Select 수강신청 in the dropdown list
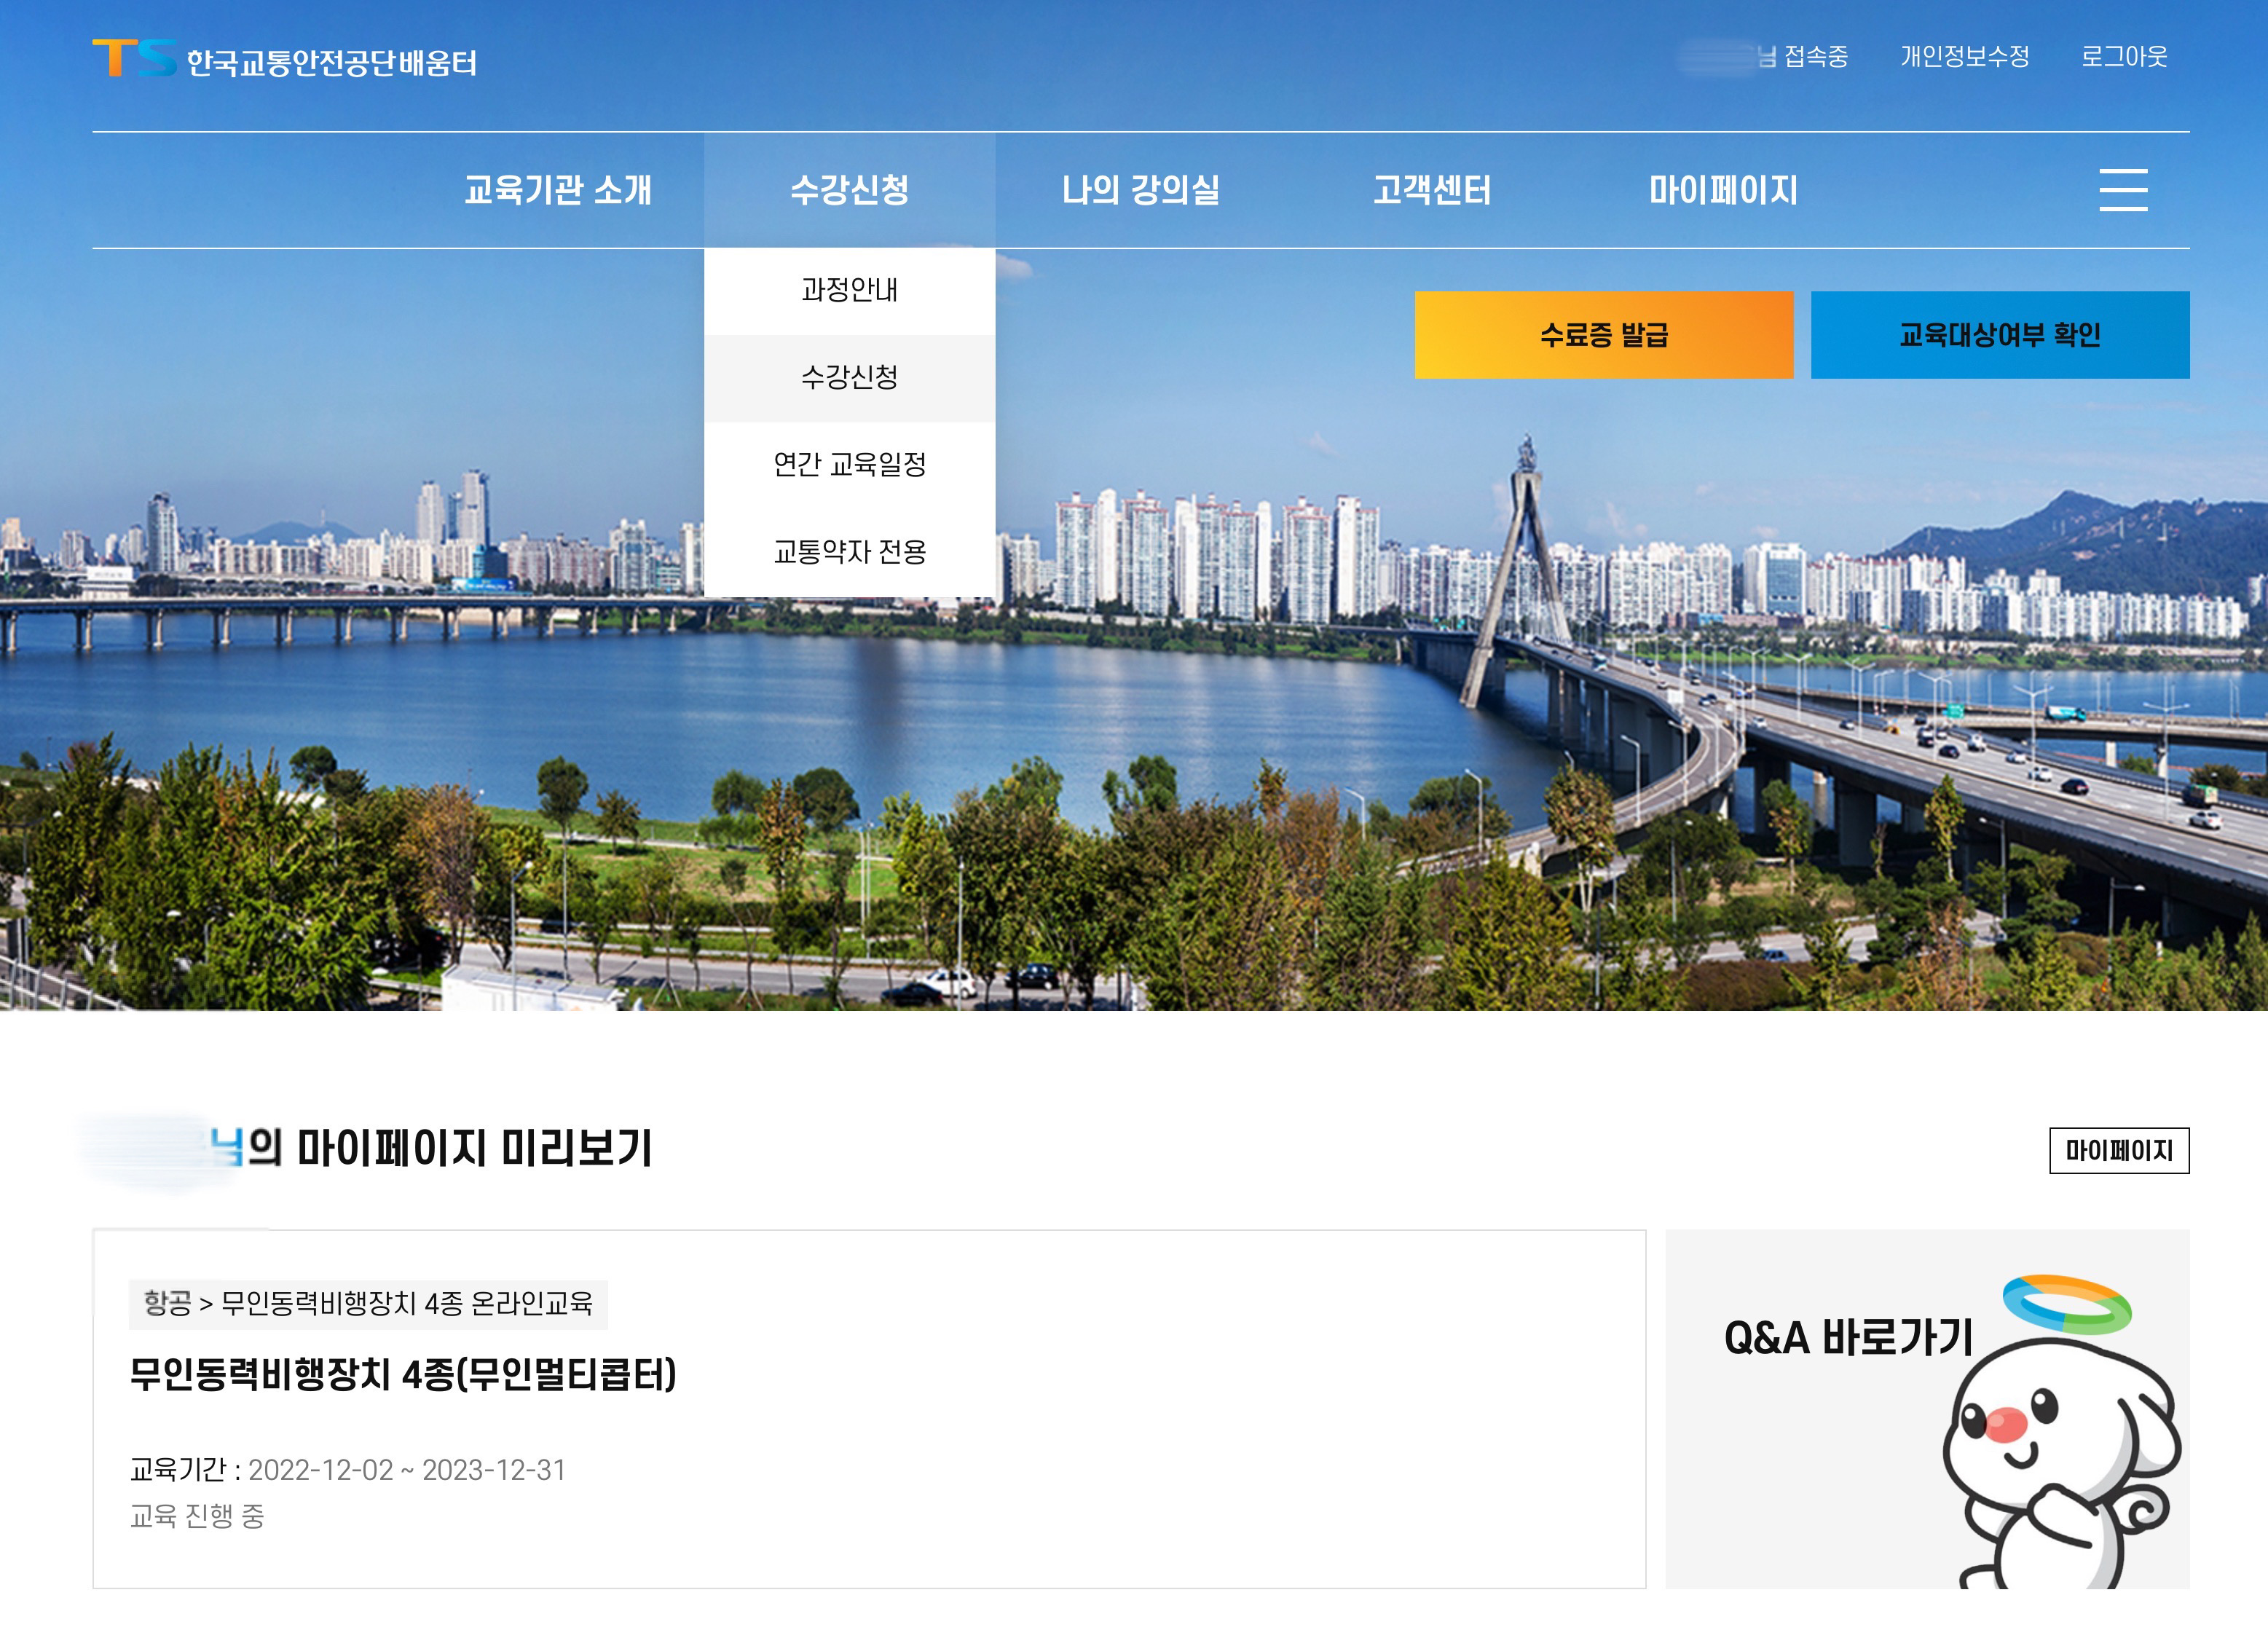 coord(851,377)
